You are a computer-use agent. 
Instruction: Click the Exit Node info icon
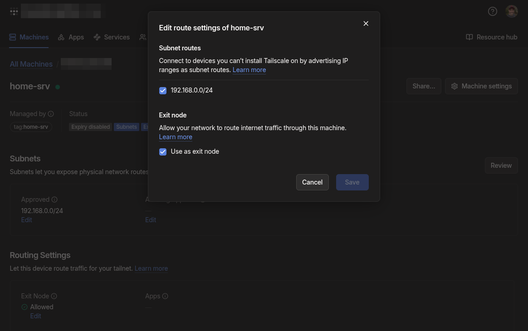pos(54,296)
